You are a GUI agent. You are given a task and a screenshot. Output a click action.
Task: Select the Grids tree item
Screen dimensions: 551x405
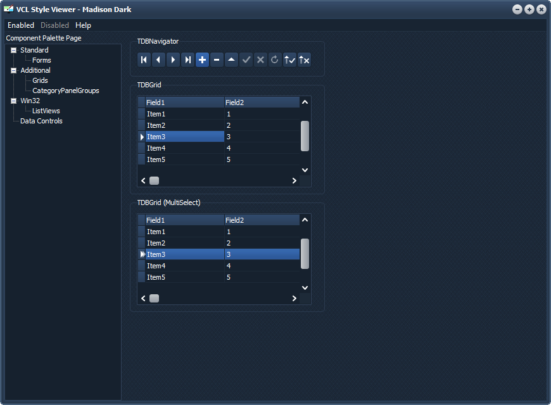click(40, 81)
